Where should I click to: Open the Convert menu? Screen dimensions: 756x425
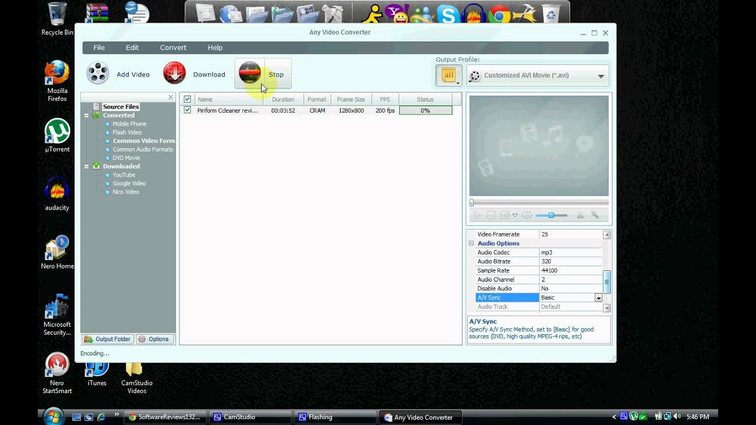coord(173,48)
